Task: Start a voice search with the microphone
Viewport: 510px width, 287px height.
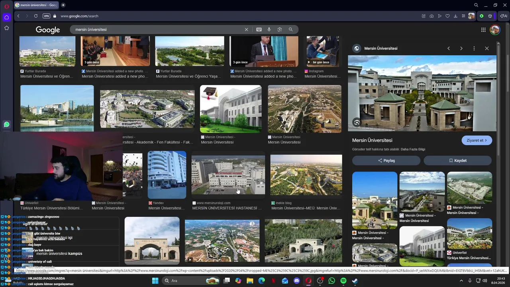Action: click(269, 29)
